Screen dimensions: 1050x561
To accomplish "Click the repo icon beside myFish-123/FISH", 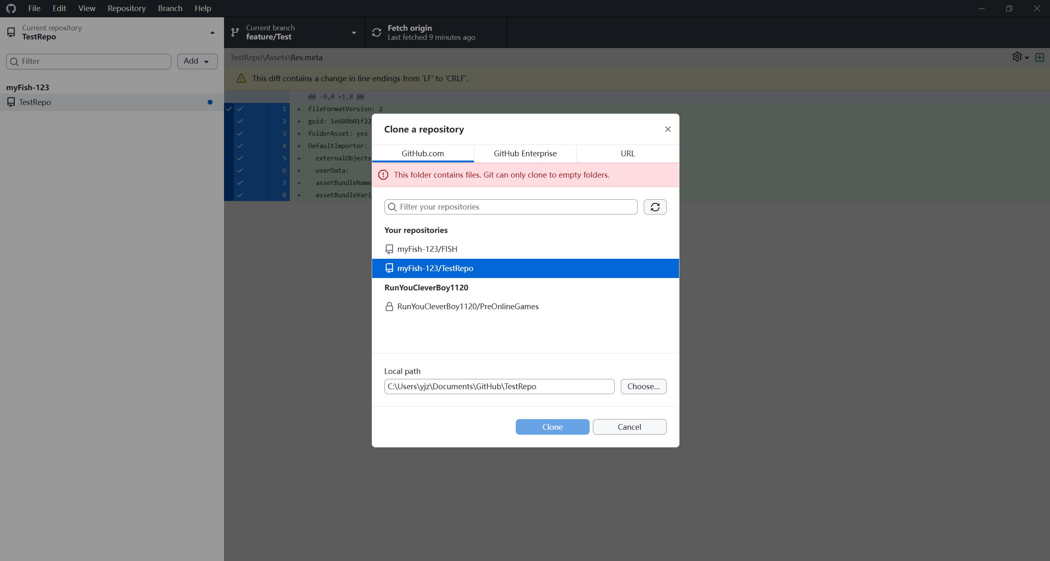I will click(x=389, y=249).
